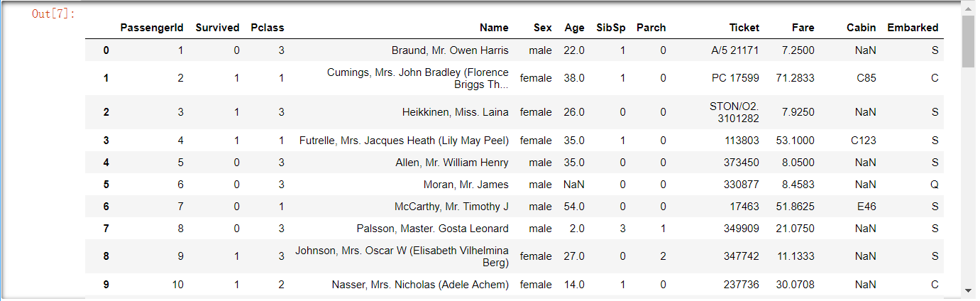Click fare value 51.8625
Viewport: 980px width, 301px height.
tap(795, 207)
